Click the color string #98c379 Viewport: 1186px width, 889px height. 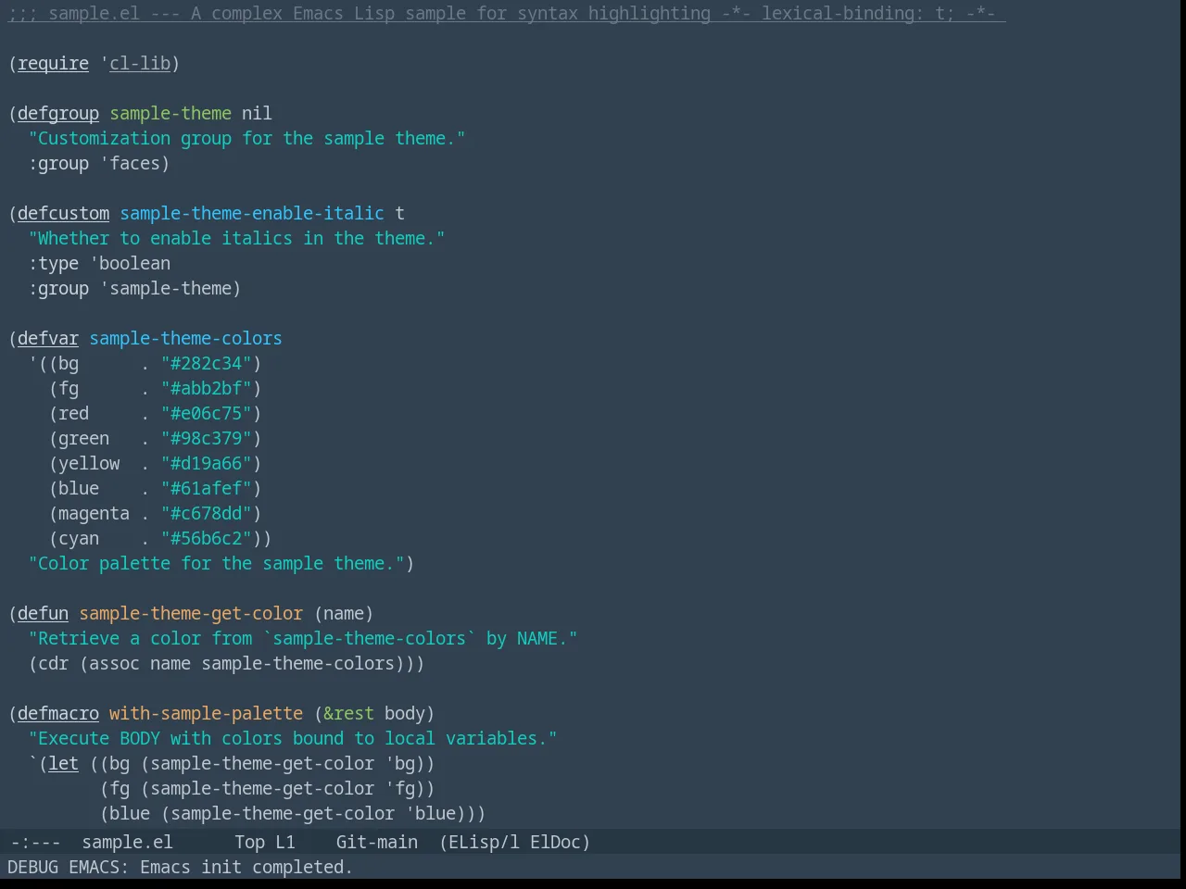click(x=207, y=438)
